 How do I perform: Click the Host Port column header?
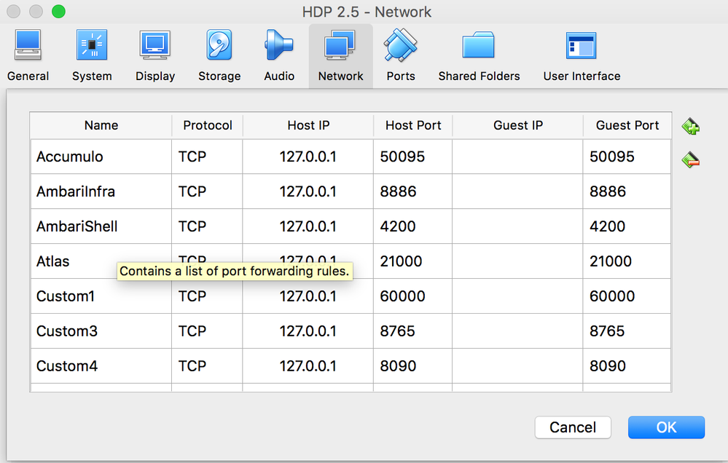[x=413, y=125]
